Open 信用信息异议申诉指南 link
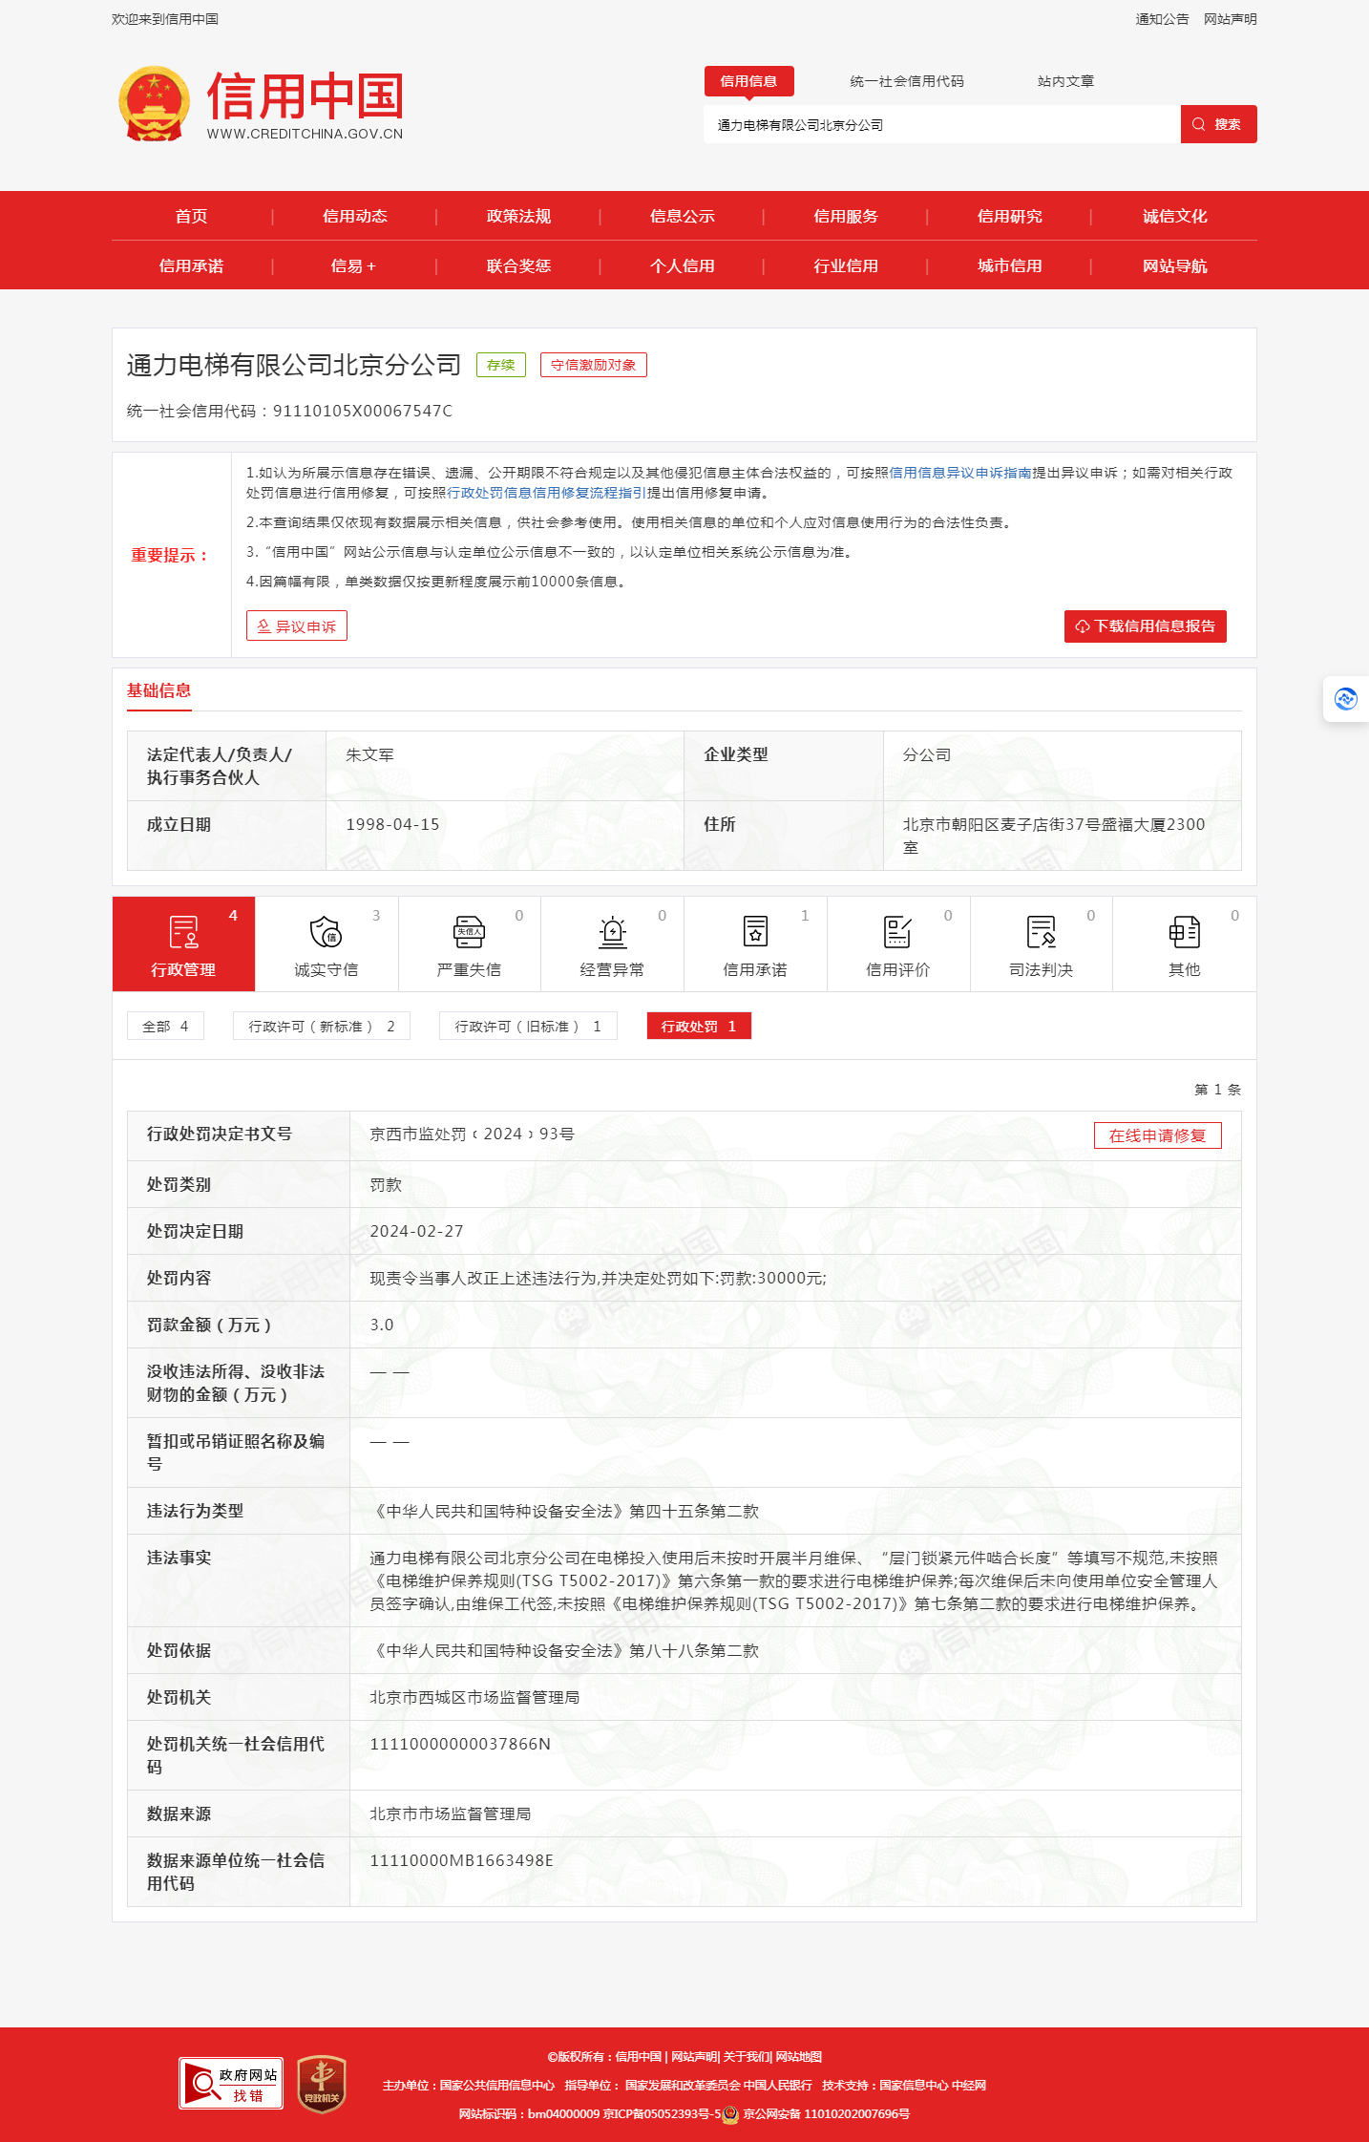Screen dimensions: 1369x2142 [x=960, y=473]
